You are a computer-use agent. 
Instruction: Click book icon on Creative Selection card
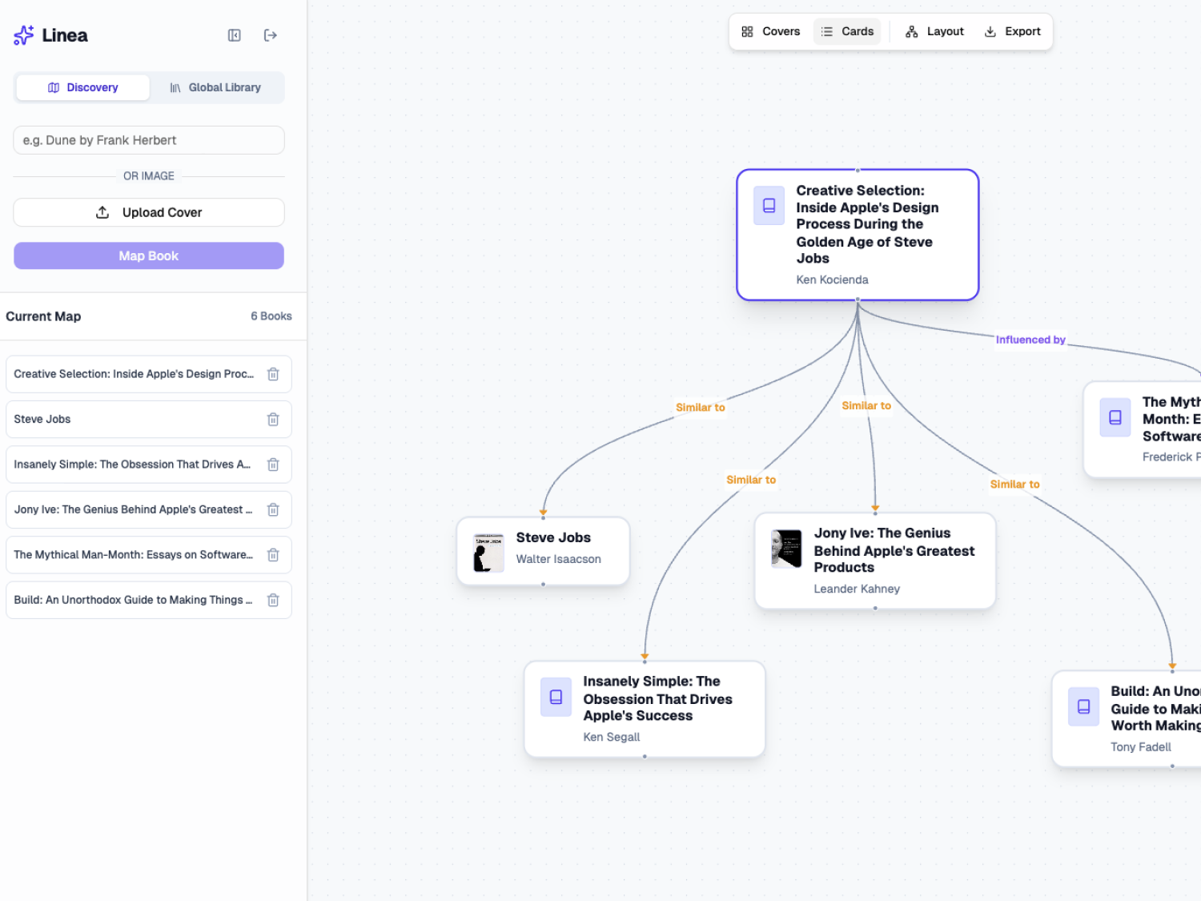(x=769, y=206)
